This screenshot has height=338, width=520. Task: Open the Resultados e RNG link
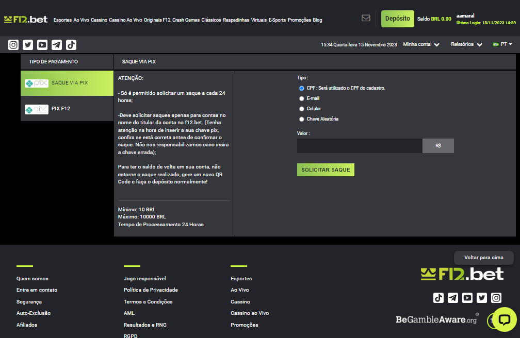click(145, 325)
